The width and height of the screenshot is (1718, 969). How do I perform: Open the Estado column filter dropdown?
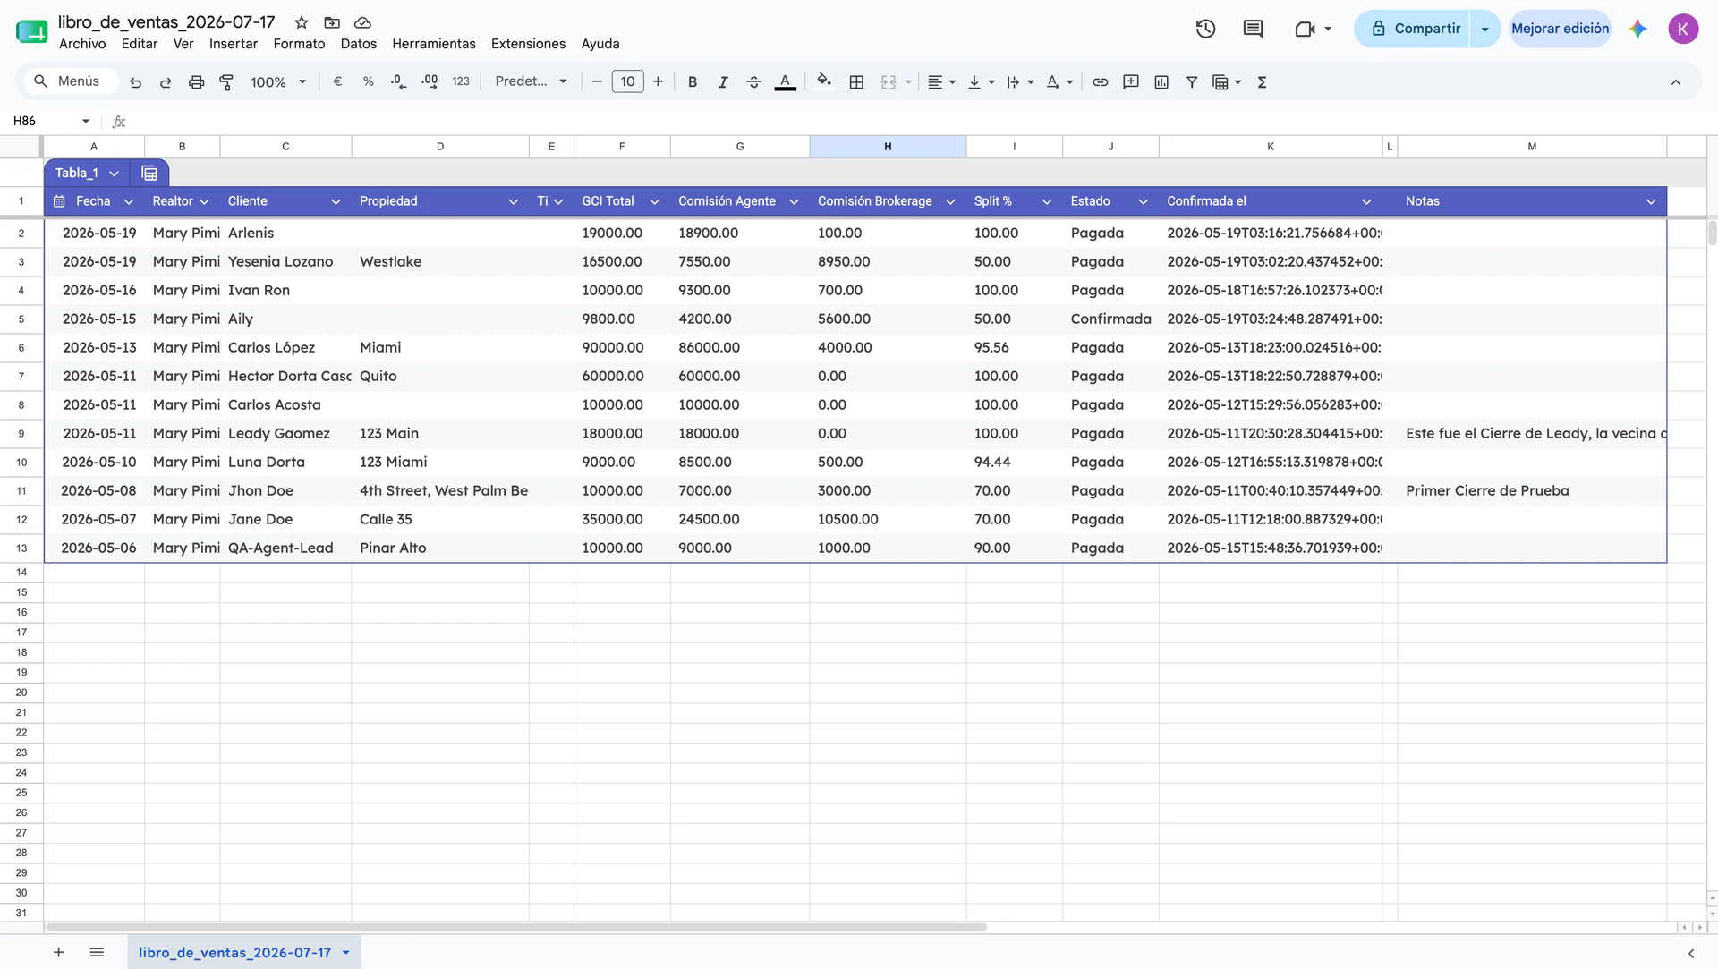[x=1143, y=201]
